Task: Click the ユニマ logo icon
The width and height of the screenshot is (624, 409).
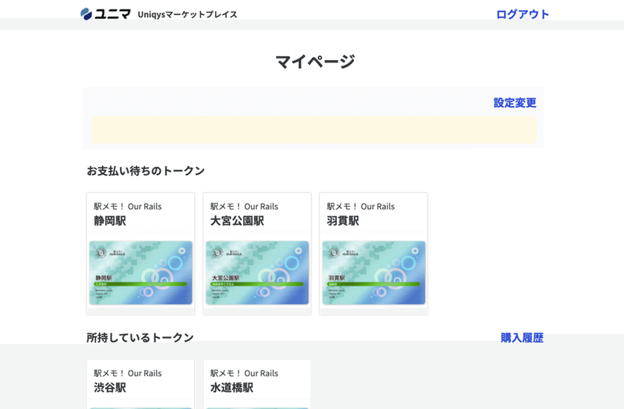Action: tap(105, 14)
